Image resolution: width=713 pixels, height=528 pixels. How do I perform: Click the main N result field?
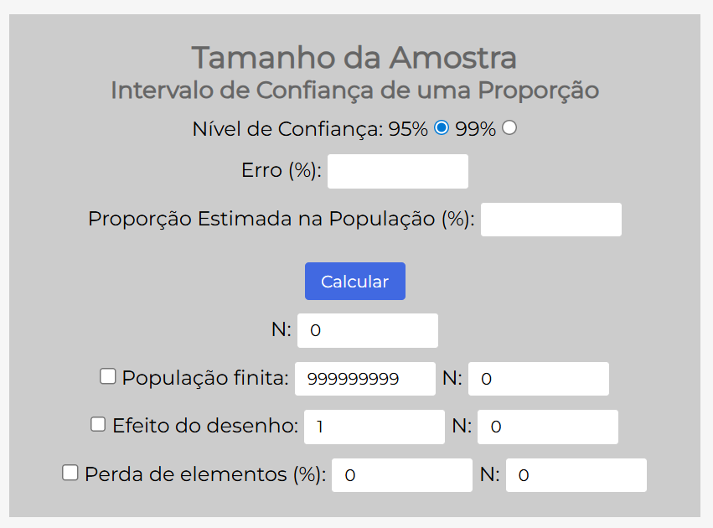[367, 329]
